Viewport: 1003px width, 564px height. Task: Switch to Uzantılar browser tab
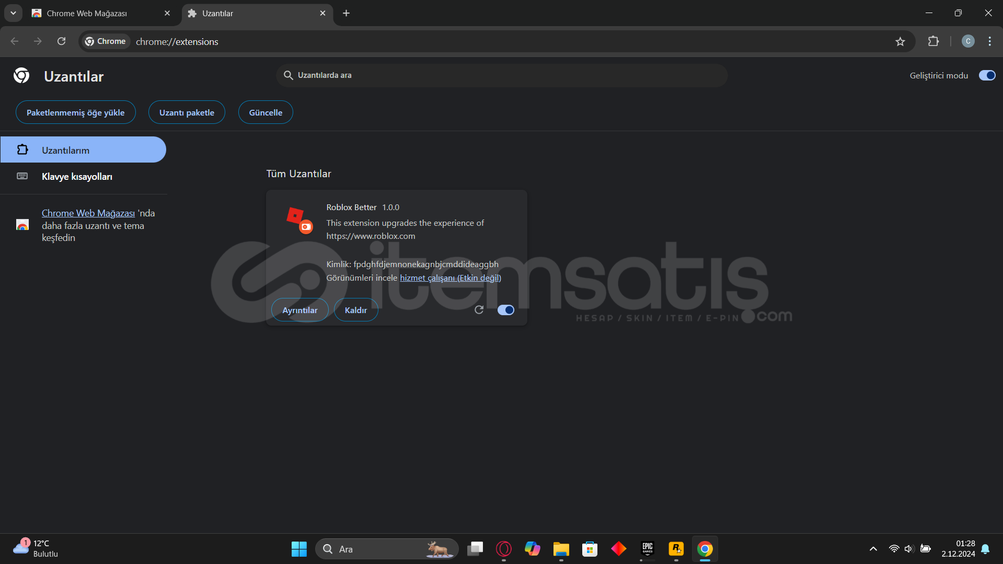256,14
